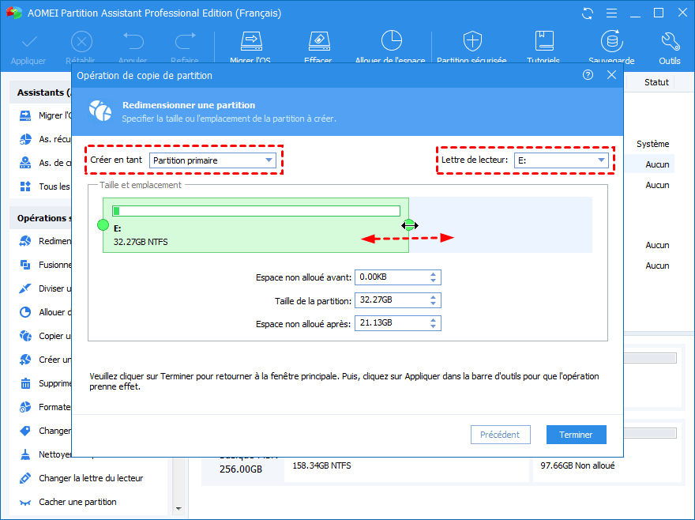The image size is (695, 520).
Task: Decrease Espace non alloué après value
Action: [433, 327]
